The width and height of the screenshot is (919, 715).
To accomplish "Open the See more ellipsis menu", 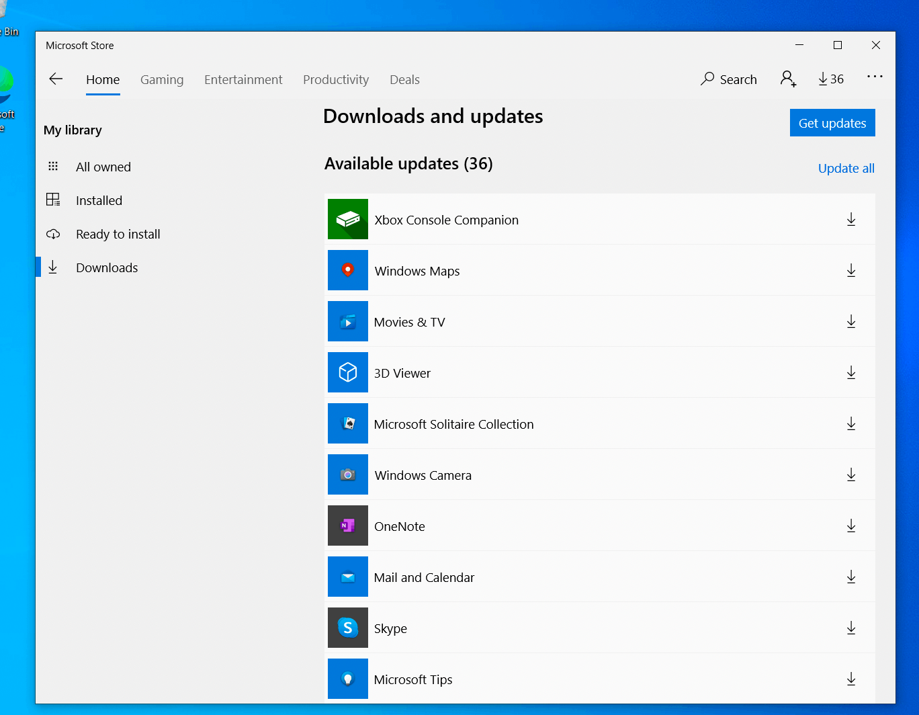I will coord(875,77).
